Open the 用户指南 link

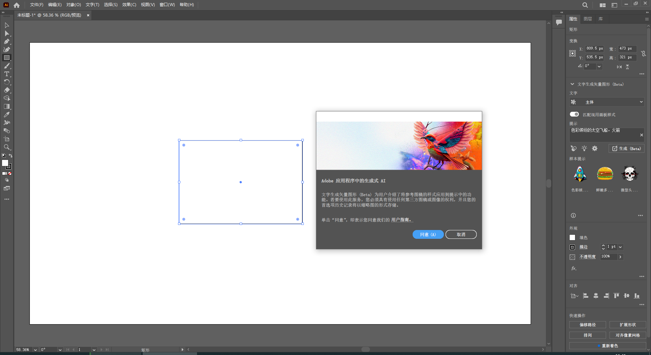click(x=401, y=220)
